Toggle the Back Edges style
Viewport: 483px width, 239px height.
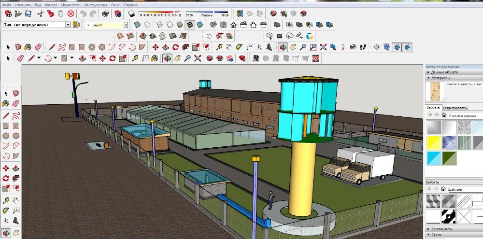pyautogui.click(x=147, y=25)
